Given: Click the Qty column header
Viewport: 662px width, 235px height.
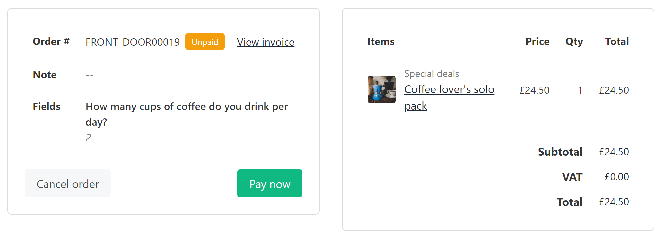Looking at the screenshot, I should point(574,42).
